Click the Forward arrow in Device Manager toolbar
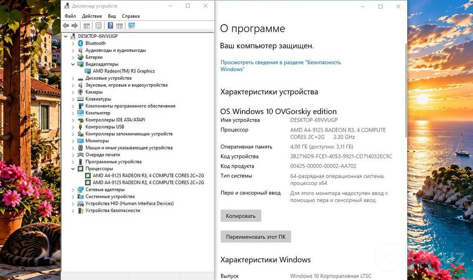The height and width of the screenshot is (280, 473). point(75,26)
